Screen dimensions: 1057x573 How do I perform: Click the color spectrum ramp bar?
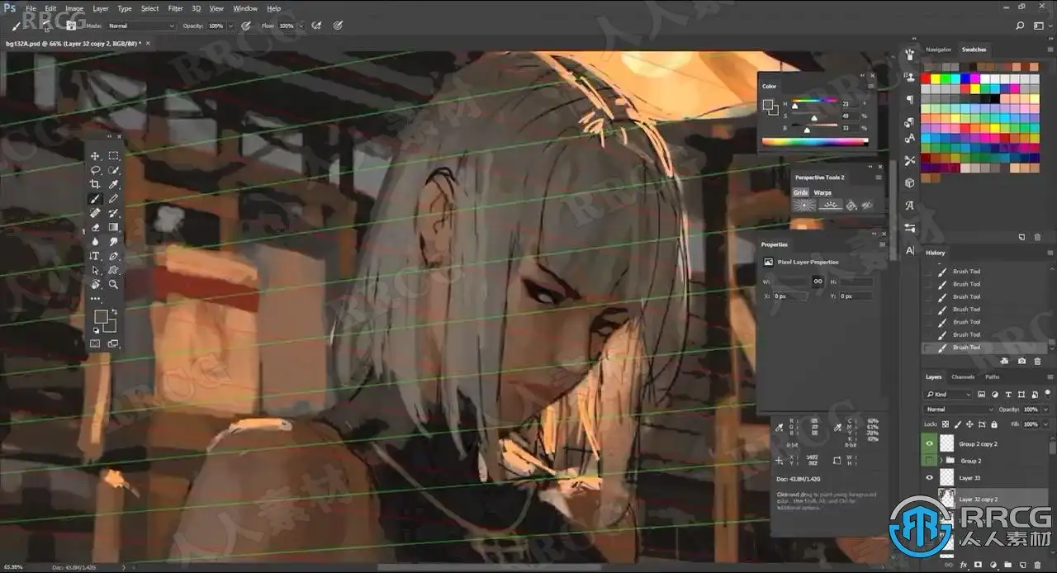tap(815, 141)
